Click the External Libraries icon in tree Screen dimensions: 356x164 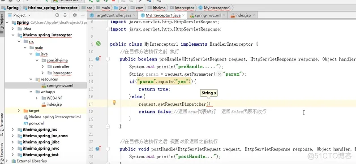[13, 161]
